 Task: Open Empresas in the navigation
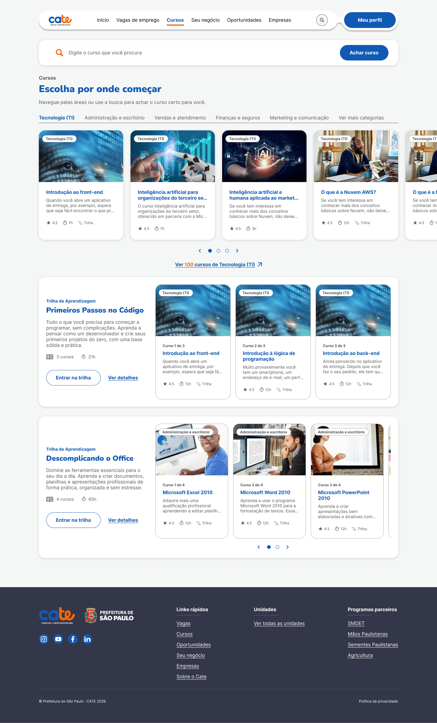(280, 20)
